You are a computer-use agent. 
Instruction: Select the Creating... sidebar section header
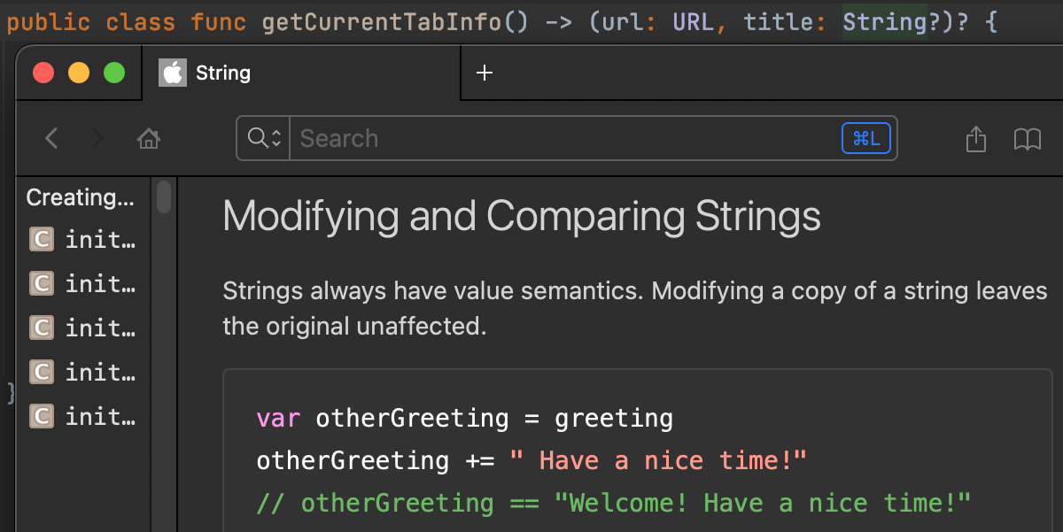pyautogui.click(x=80, y=197)
